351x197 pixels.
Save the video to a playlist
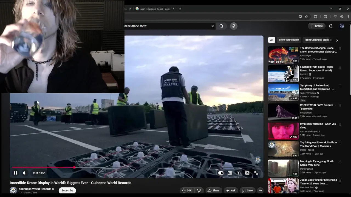(247, 190)
